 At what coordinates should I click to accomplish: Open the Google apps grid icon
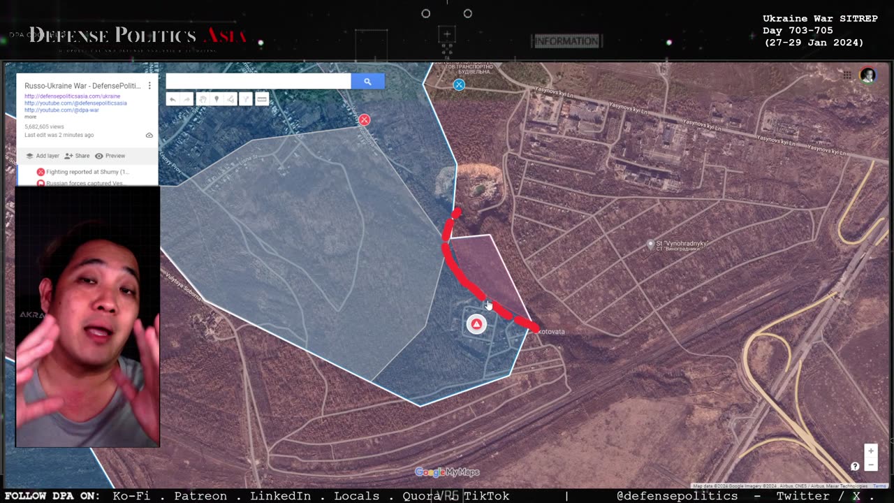coord(847,75)
